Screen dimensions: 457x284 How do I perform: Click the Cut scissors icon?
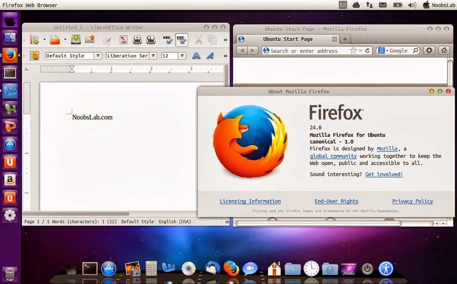199,40
